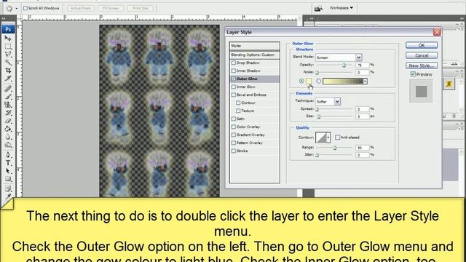This screenshot has width=466, height=262.
Task: Click the Actual Pixels button
Action: [81, 8]
